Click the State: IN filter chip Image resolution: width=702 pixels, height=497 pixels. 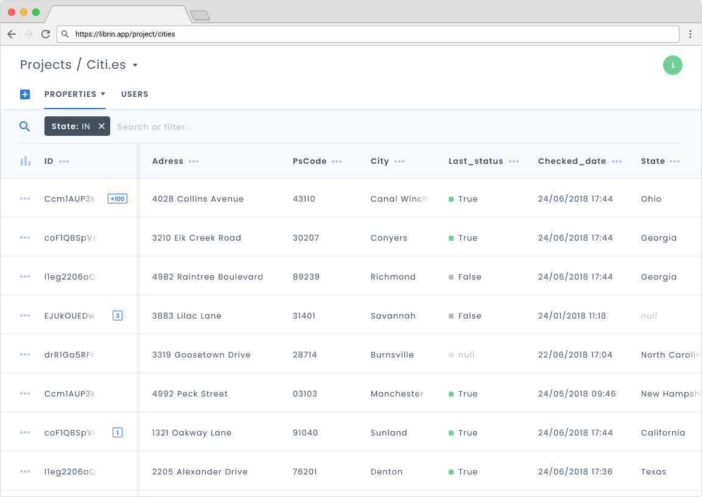[77, 126]
